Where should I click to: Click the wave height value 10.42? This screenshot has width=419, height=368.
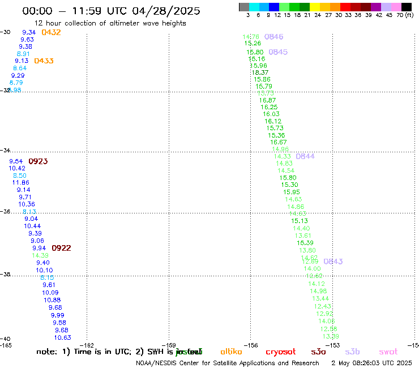pyautogui.click(x=17, y=168)
